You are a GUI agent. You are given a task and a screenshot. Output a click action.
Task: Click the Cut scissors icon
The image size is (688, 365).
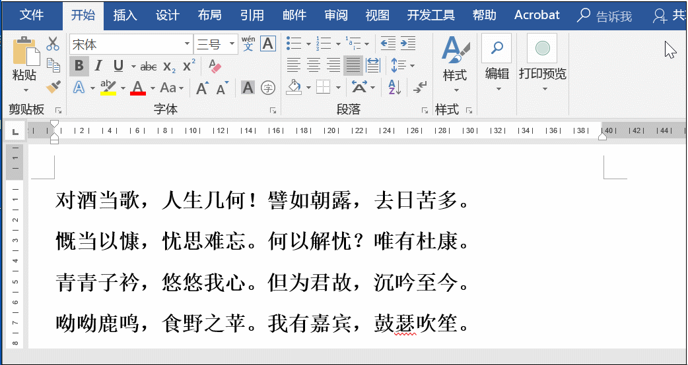(x=53, y=44)
